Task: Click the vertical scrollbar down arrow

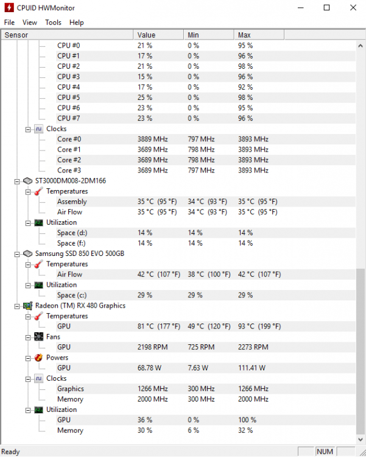Action: tap(361, 439)
